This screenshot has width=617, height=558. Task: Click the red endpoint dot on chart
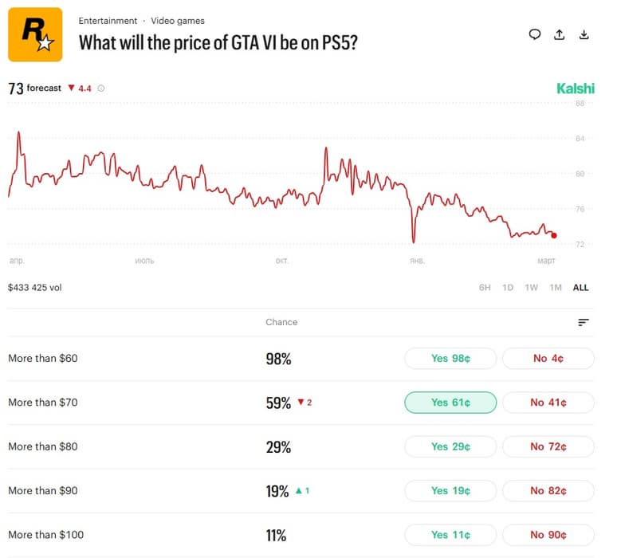click(x=554, y=235)
